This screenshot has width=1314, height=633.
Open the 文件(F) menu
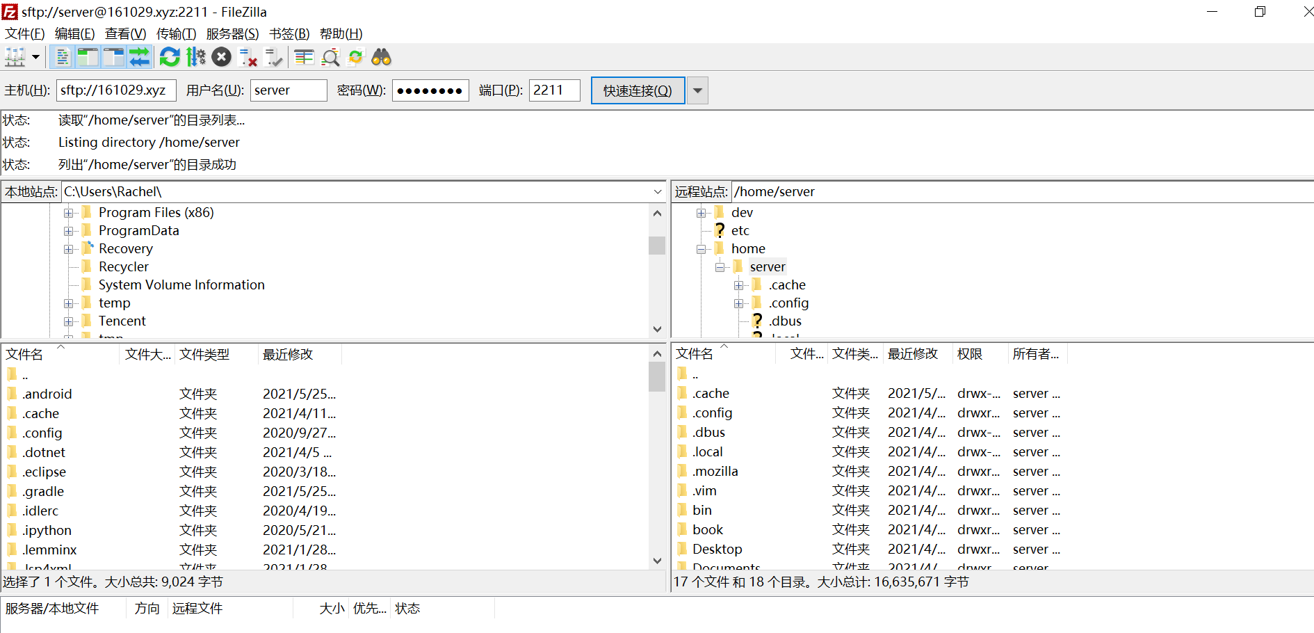[25, 33]
